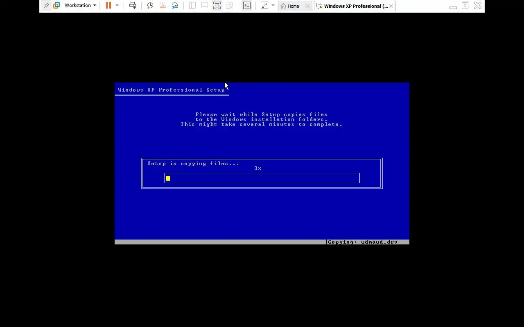Take a snapshot of the VM
The height and width of the screenshot is (327, 524).
pyautogui.click(x=150, y=6)
